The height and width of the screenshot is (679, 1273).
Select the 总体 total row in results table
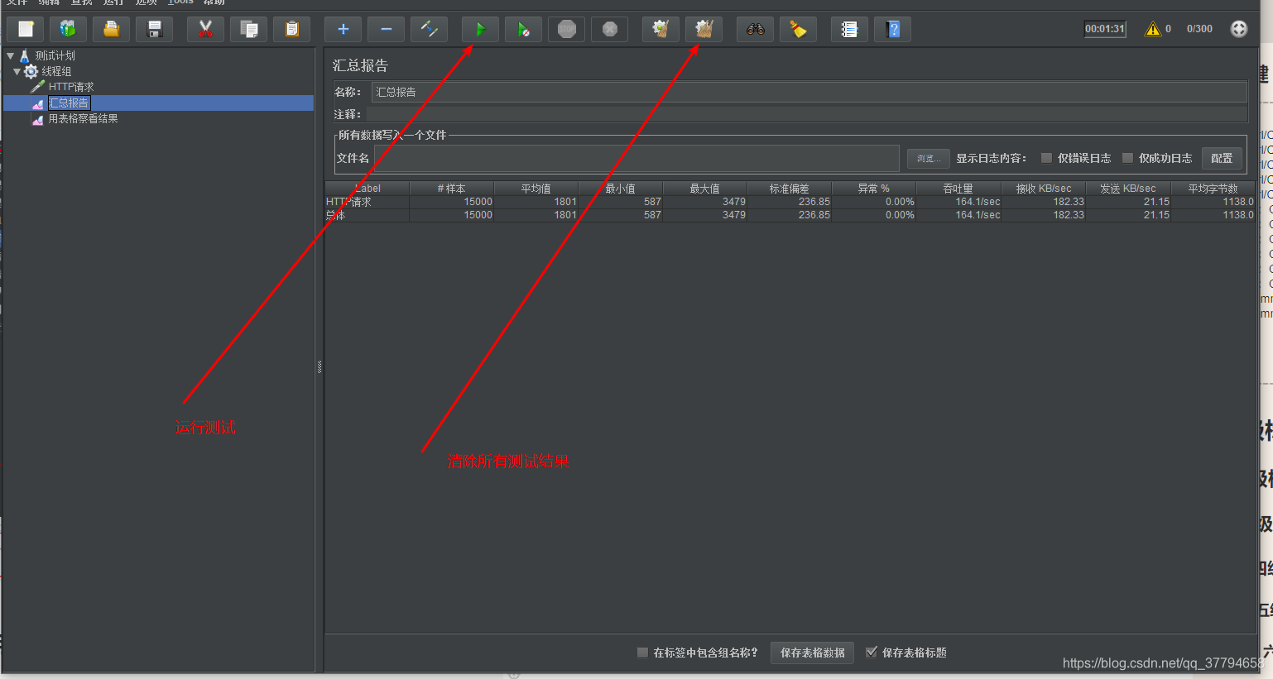pyautogui.click(x=790, y=215)
